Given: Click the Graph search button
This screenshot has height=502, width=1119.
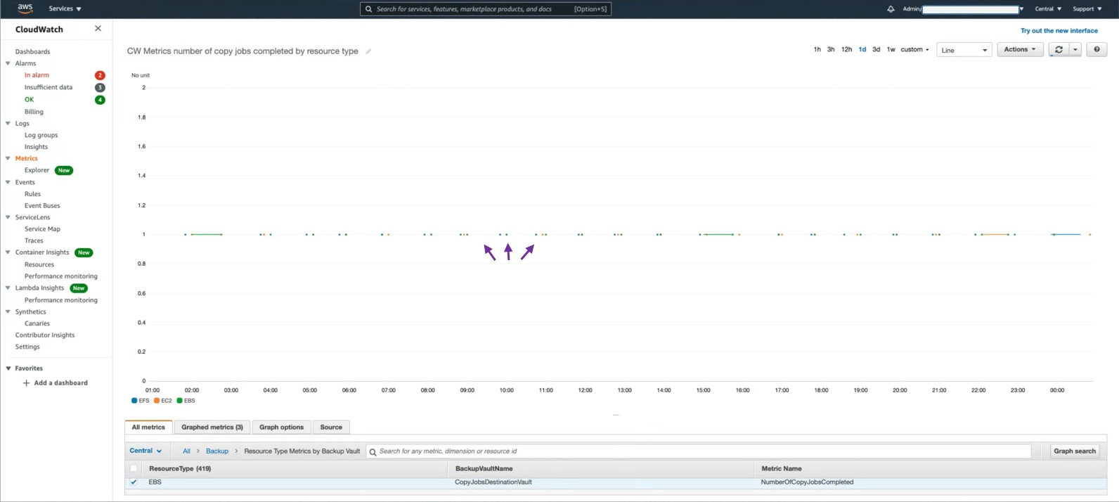Looking at the screenshot, I should click(x=1075, y=451).
